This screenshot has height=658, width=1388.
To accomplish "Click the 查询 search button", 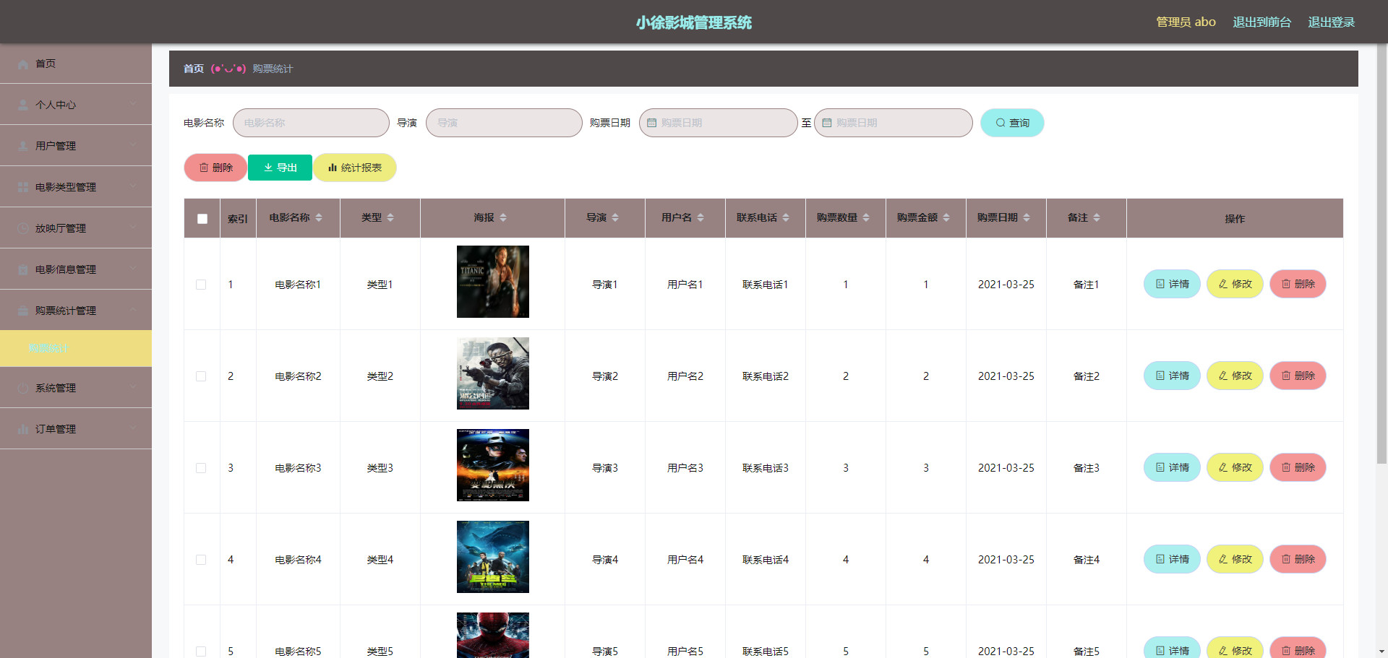I will pyautogui.click(x=1012, y=123).
